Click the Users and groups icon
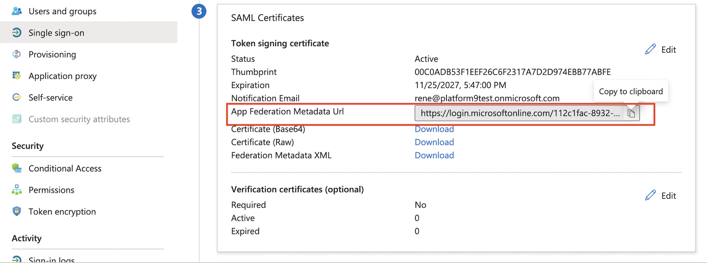707x263 pixels. coord(17,11)
